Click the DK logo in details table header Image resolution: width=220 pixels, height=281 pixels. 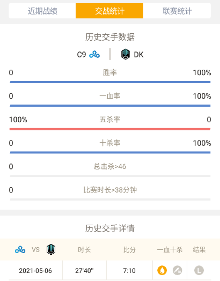(x=51, y=249)
